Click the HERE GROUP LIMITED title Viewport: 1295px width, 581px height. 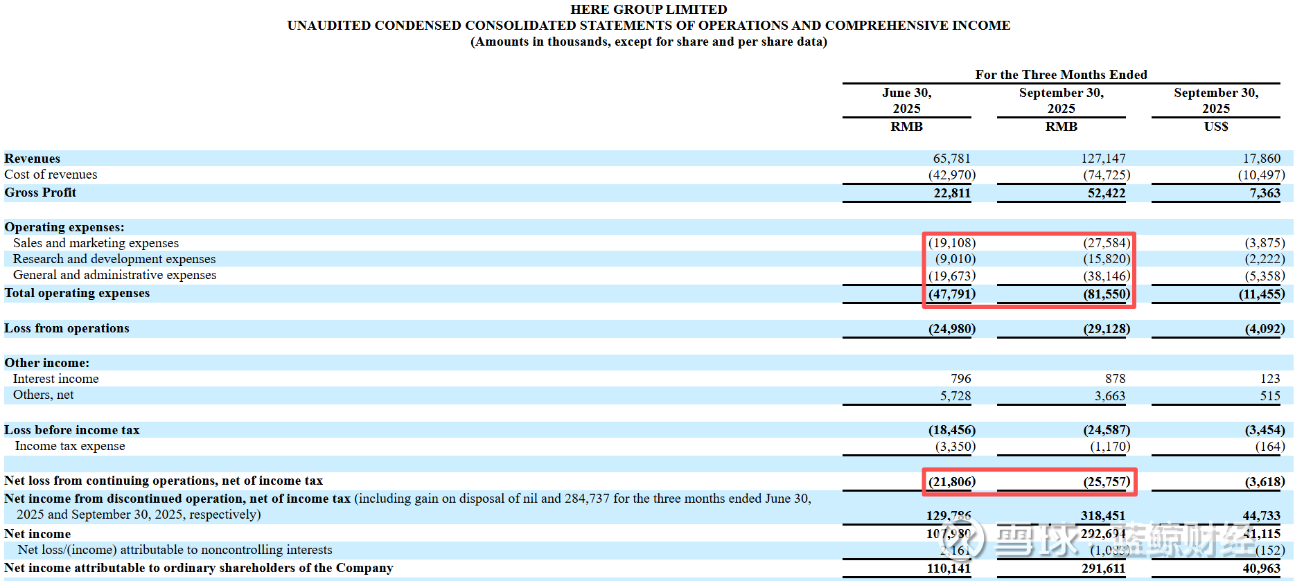[x=649, y=9]
